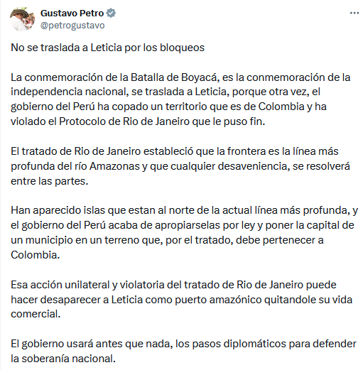Image resolution: width=363 pixels, height=370 pixels.
Task: Click the standalone line reading 'Colombia.'
Action: pos(36,255)
